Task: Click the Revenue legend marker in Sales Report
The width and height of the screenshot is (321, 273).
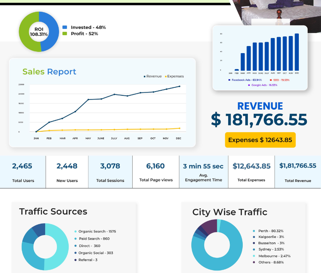Action: click(144, 77)
